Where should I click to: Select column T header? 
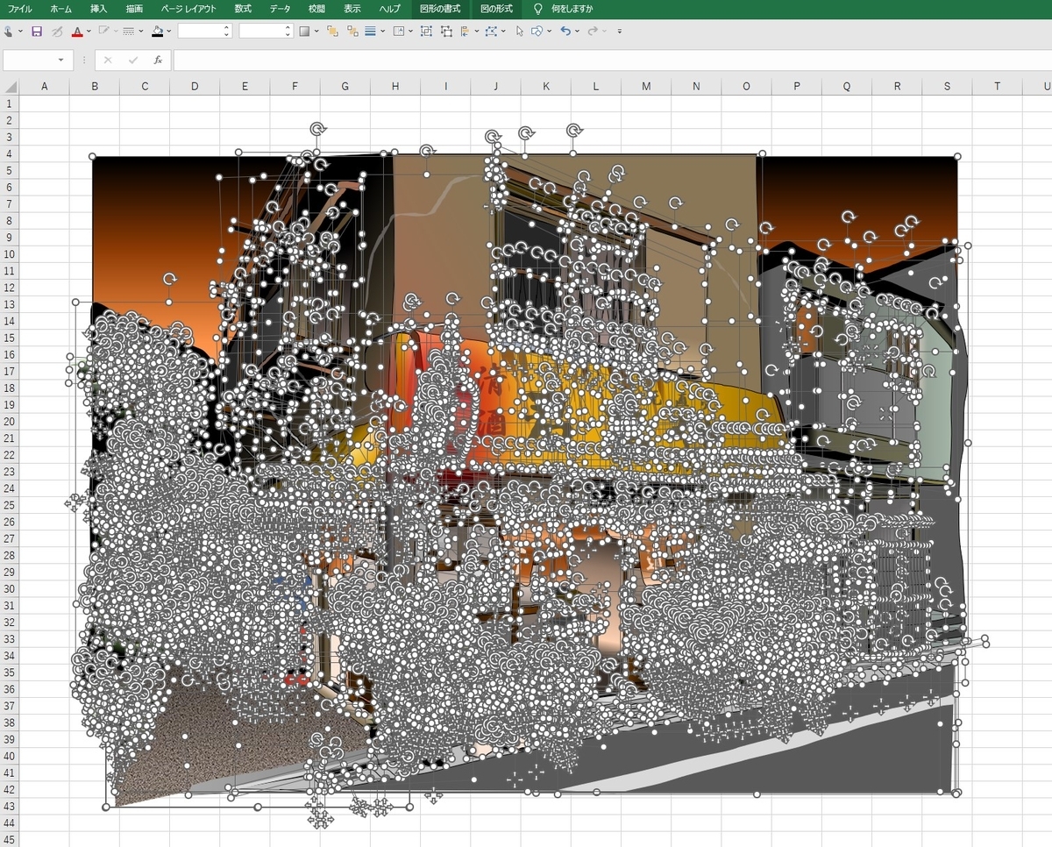pyautogui.click(x=997, y=87)
